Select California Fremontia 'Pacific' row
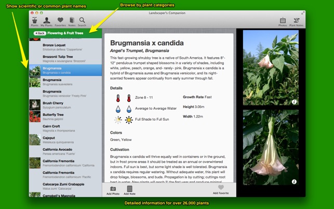 [x=65, y=175]
